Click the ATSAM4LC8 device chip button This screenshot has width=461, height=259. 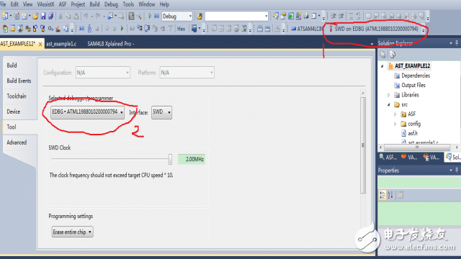click(x=307, y=29)
